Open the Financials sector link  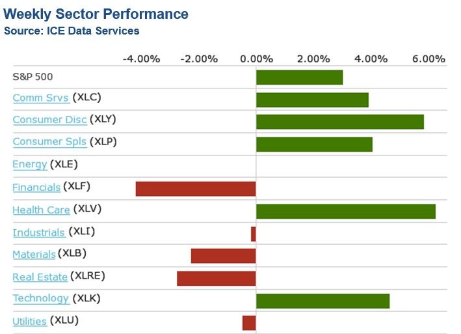click(x=36, y=188)
